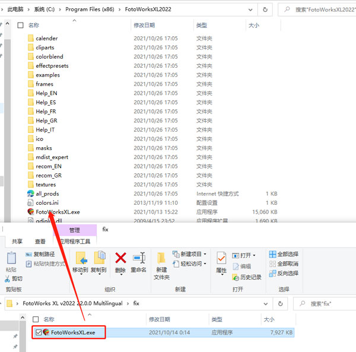Open the address history dropdown in the fix window
The height and width of the screenshot is (352, 356).
point(265,304)
